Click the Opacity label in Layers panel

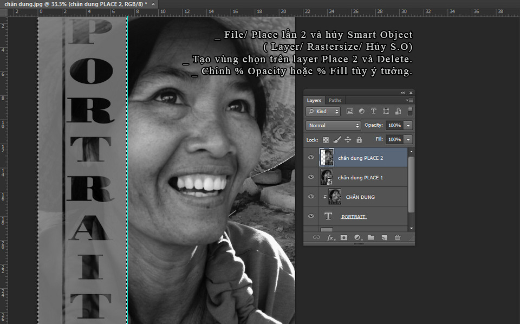[x=374, y=125]
